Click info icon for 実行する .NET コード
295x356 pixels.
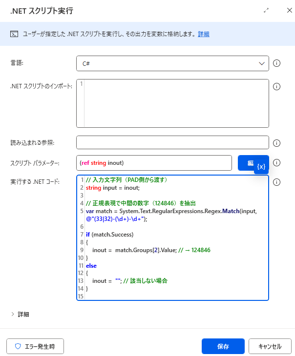pos(276,182)
